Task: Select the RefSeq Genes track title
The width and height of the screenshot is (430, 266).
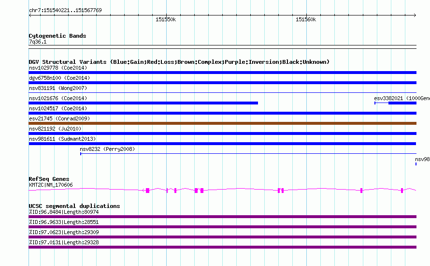Action: (49, 179)
